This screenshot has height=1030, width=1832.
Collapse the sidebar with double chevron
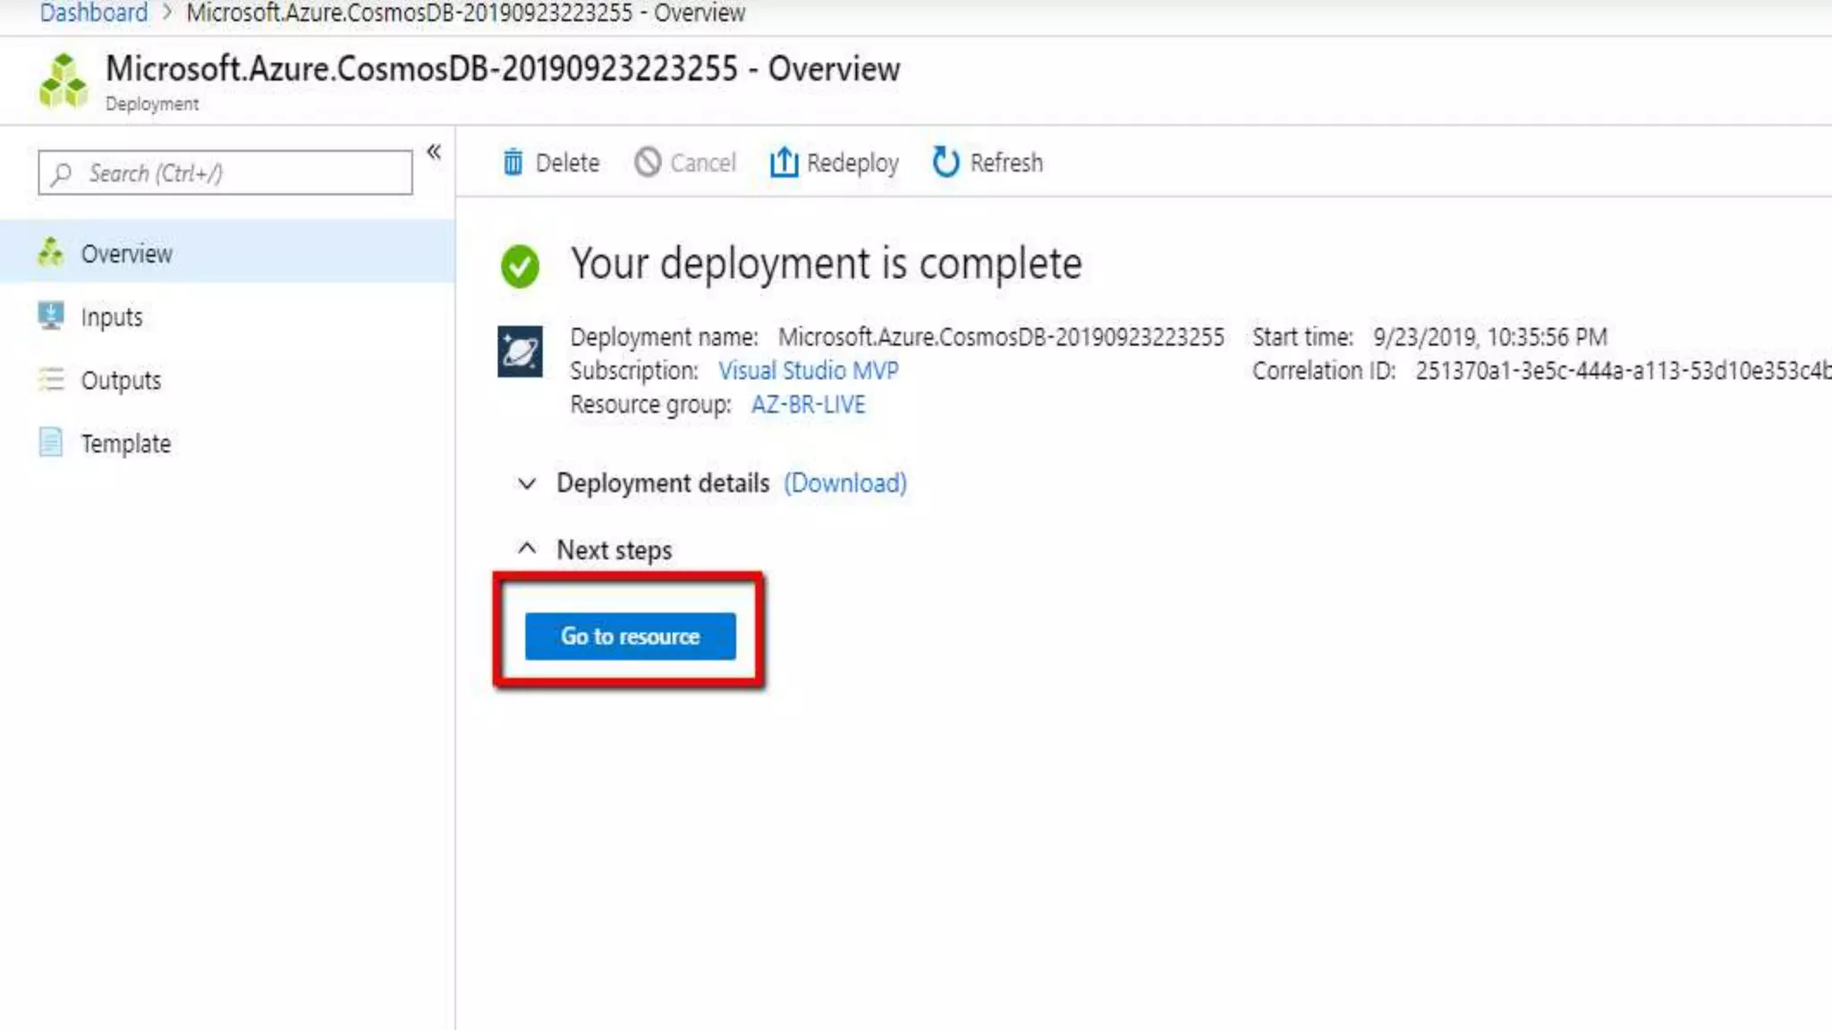click(x=434, y=152)
